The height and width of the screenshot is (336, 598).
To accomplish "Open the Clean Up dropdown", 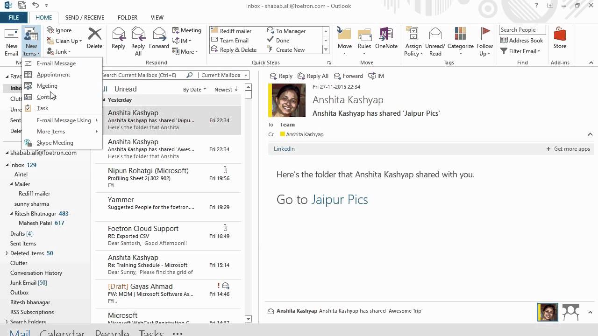I will [64, 41].
